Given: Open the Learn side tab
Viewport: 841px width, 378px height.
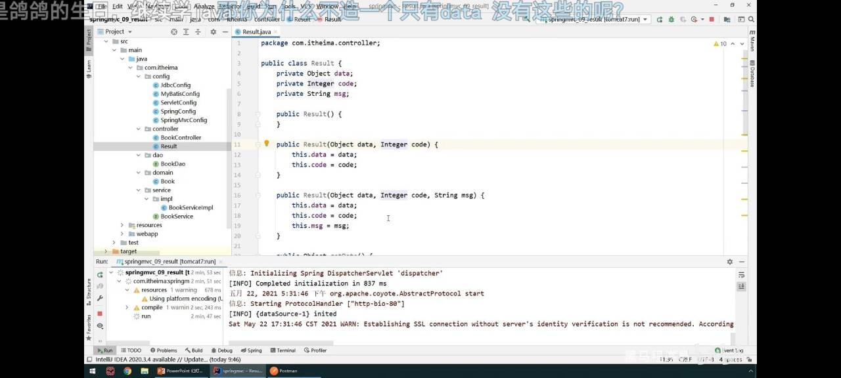Looking at the screenshot, I should point(89,68).
